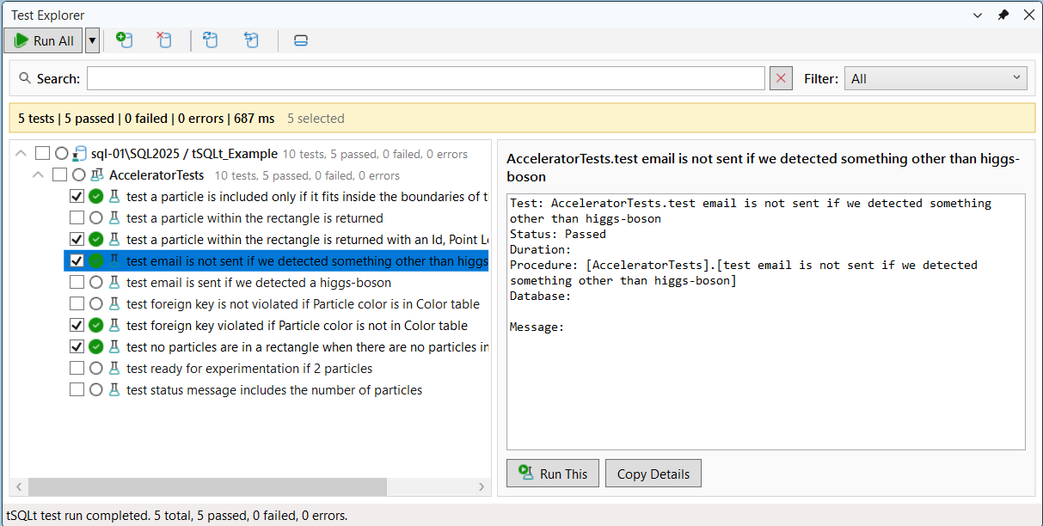Click flask icon of 'test status message includes'
The height and width of the screenshot is (526, 1043).
(114, 390)
